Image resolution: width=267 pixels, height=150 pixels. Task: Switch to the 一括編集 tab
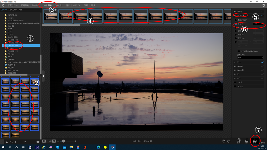[x=47, y=5]
